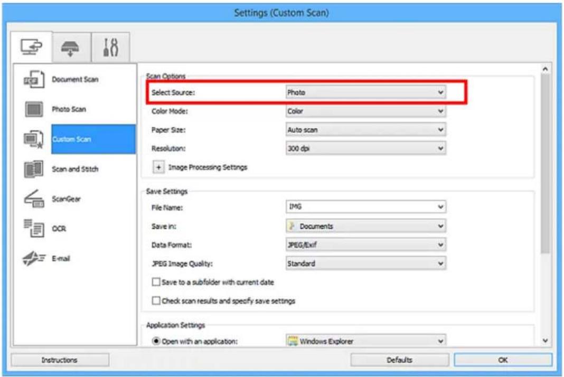The width and height of the screenshot is (564, 377).
Task: Select Document Scan in the sidebar
Action: click(x=75, y=80)
